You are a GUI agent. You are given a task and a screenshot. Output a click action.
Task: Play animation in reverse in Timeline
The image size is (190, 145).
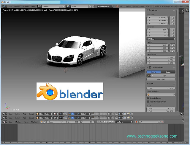coord(104,122)
